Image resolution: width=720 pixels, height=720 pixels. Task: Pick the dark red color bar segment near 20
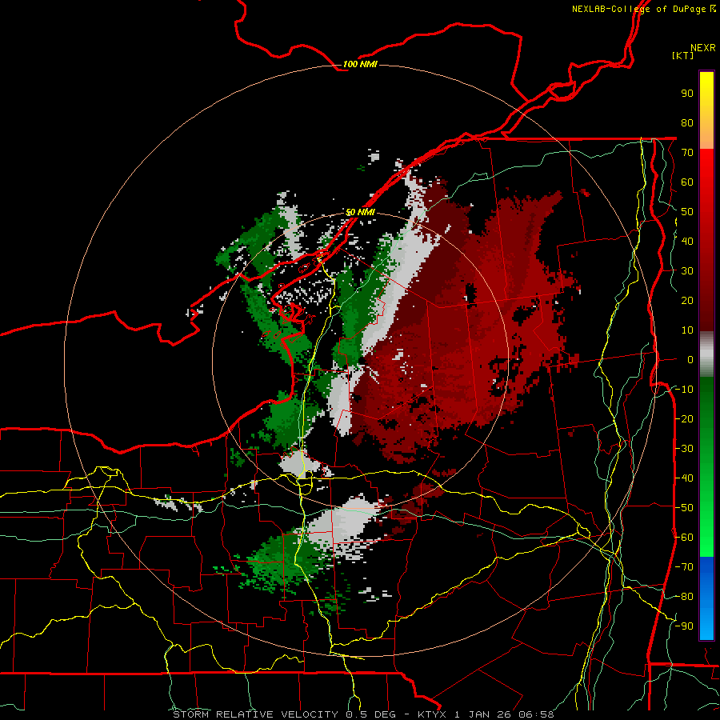[706, 301]
